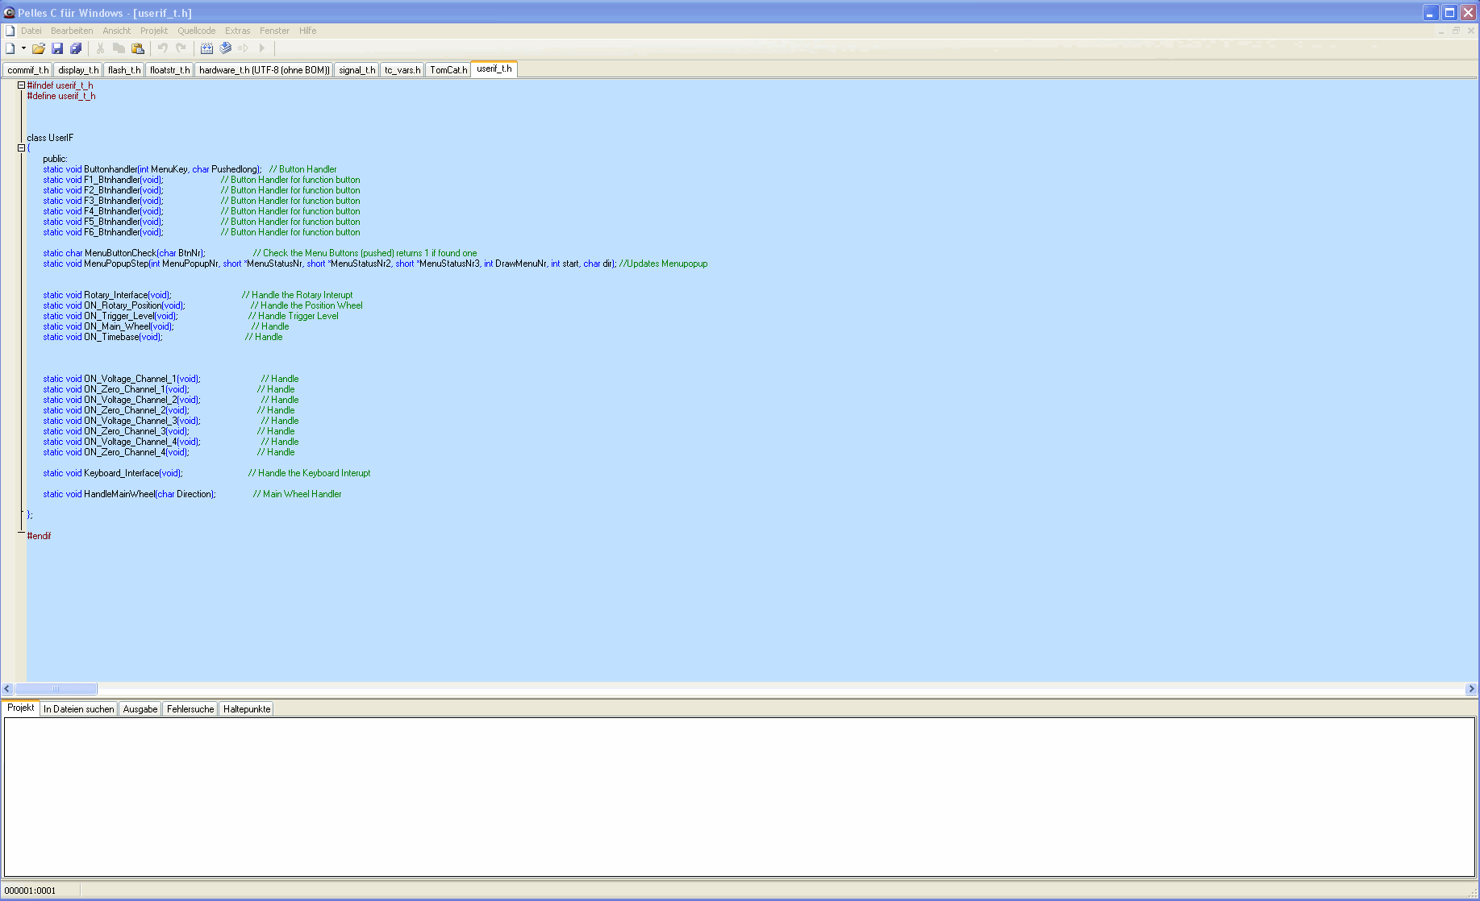Click the empty Projekt panel area
Viewport: 1480px width, 901px height.
(740, 797)
